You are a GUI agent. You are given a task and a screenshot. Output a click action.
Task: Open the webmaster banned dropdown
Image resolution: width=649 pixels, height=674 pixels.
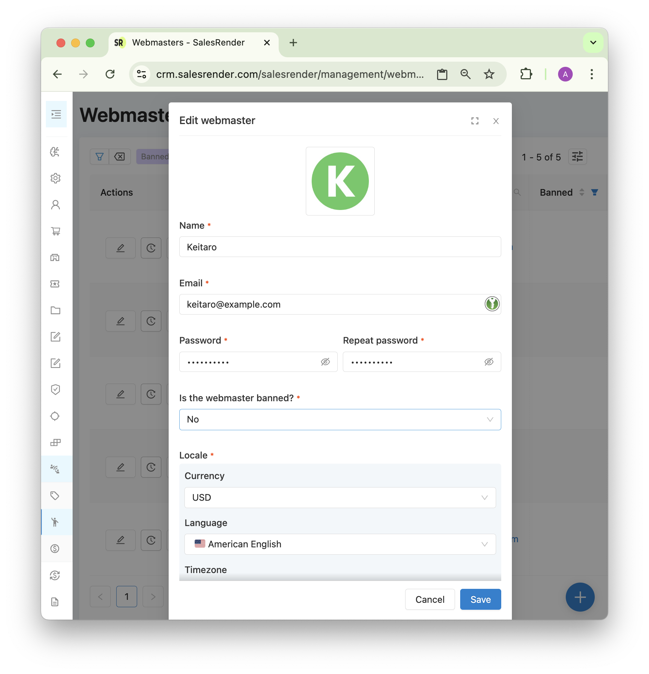(340, 420)
